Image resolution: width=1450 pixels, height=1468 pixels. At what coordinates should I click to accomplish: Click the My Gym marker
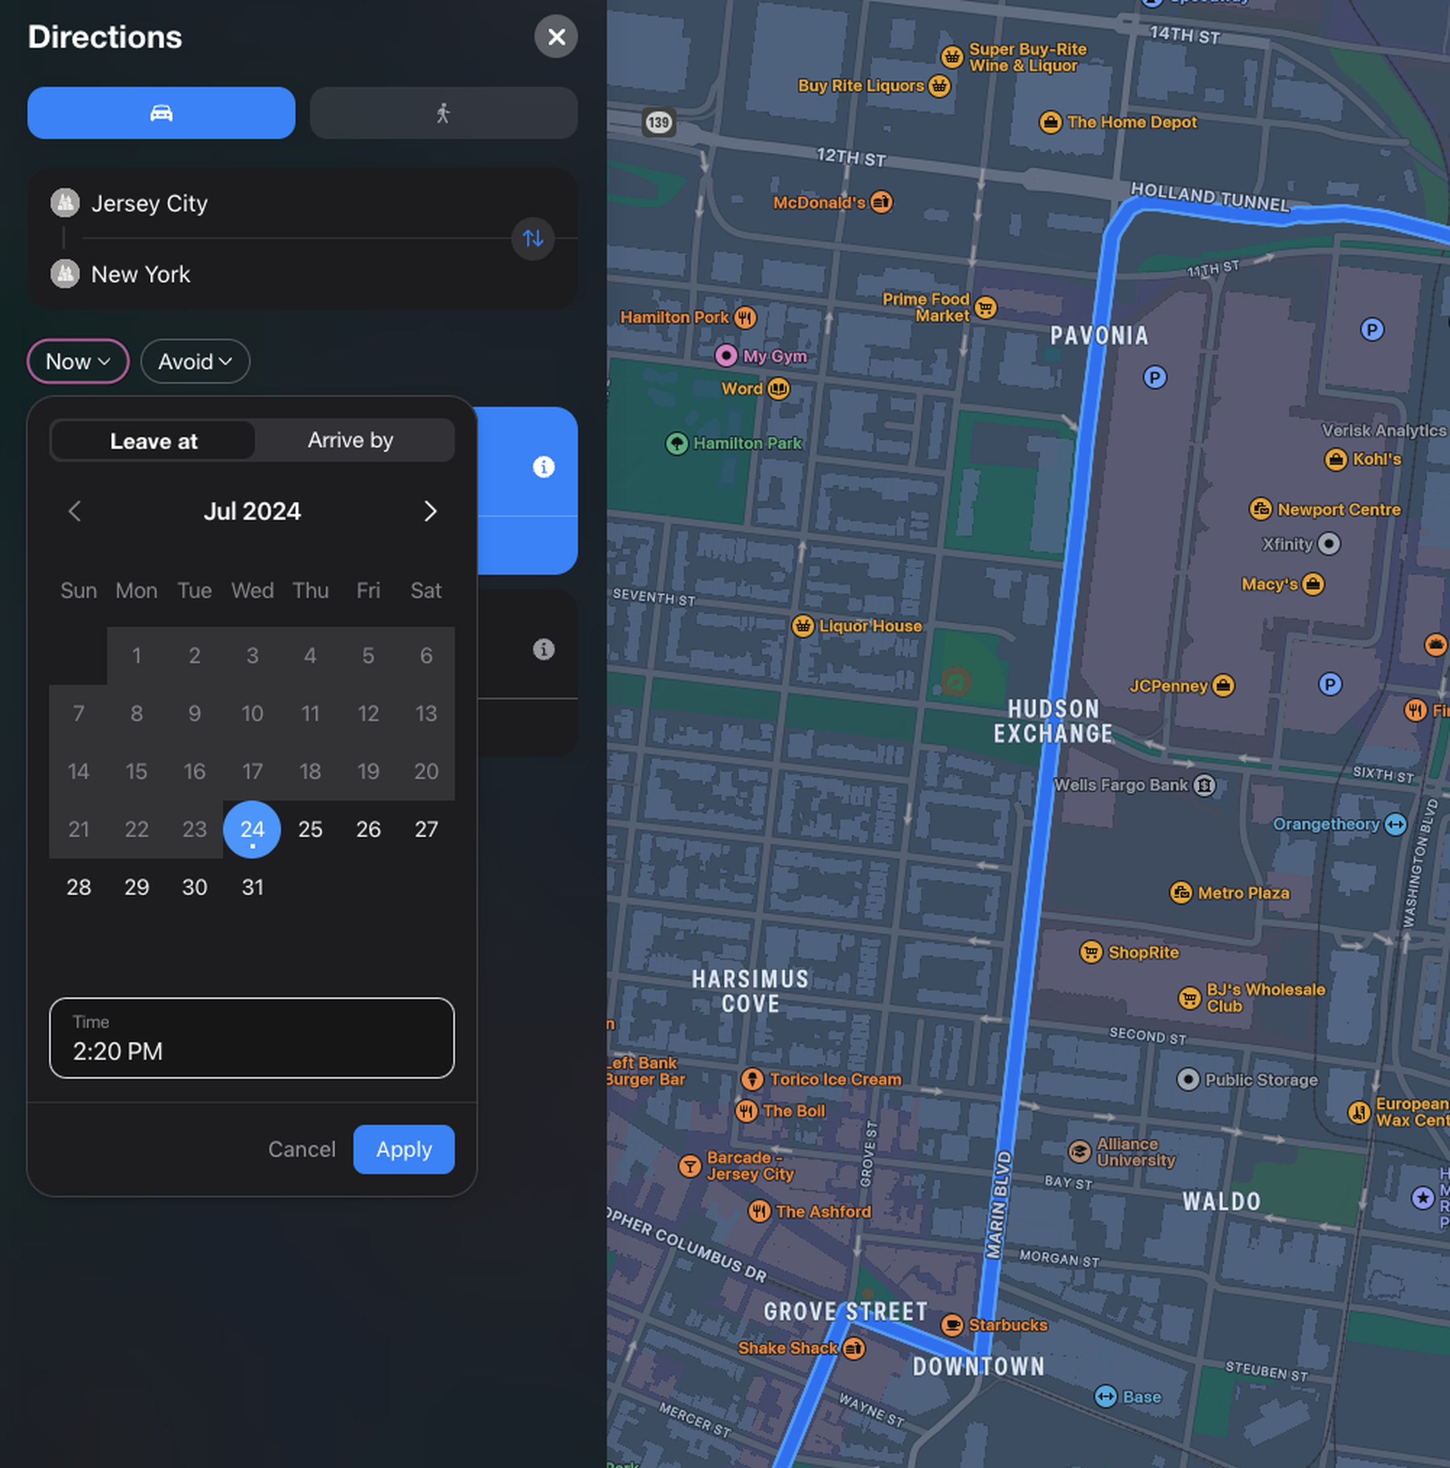(726, 355)
